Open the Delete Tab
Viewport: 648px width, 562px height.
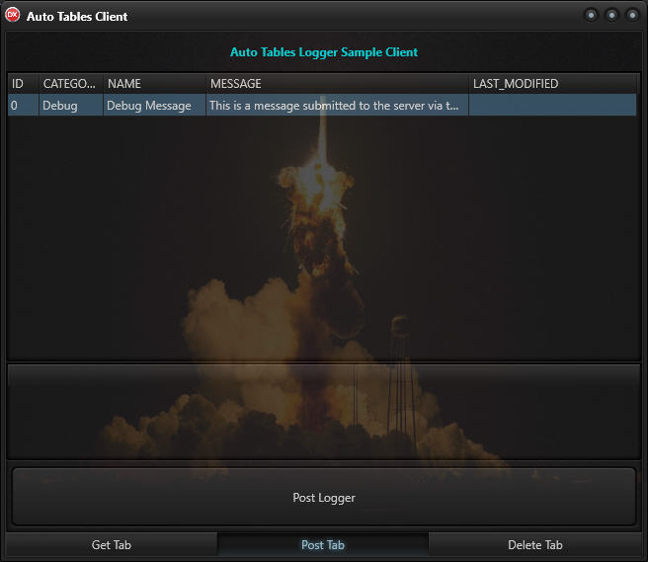(534, 545)
